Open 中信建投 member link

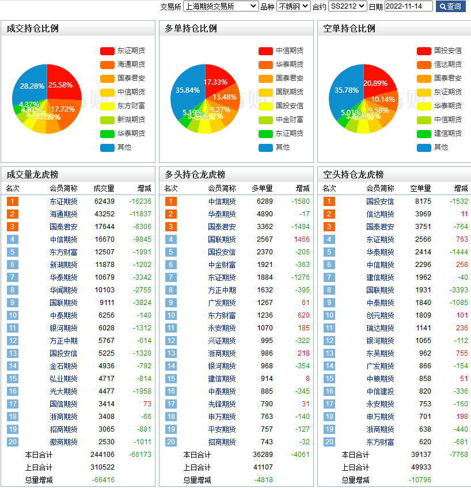pyautogui.click(x=380, y=391)
